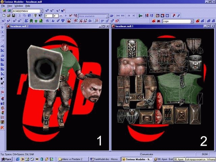Open the File menu

[x=3, y=6]
